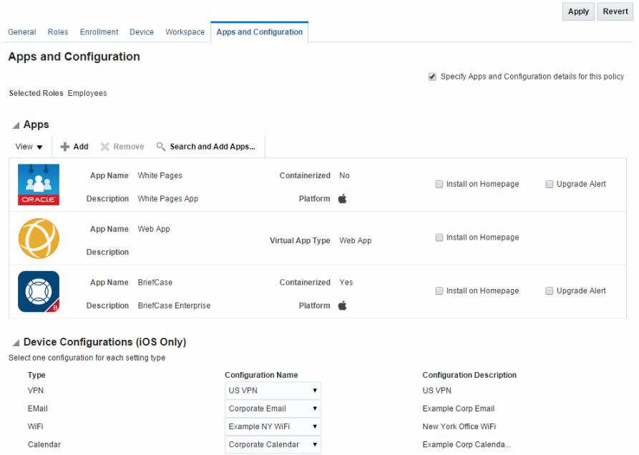Click the Configuration Description column header
The width and height of the screenshot is (639, 455).
tap(469, 375)
